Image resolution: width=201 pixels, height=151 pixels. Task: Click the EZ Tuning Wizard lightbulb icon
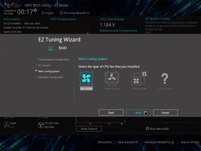(61, 13)
